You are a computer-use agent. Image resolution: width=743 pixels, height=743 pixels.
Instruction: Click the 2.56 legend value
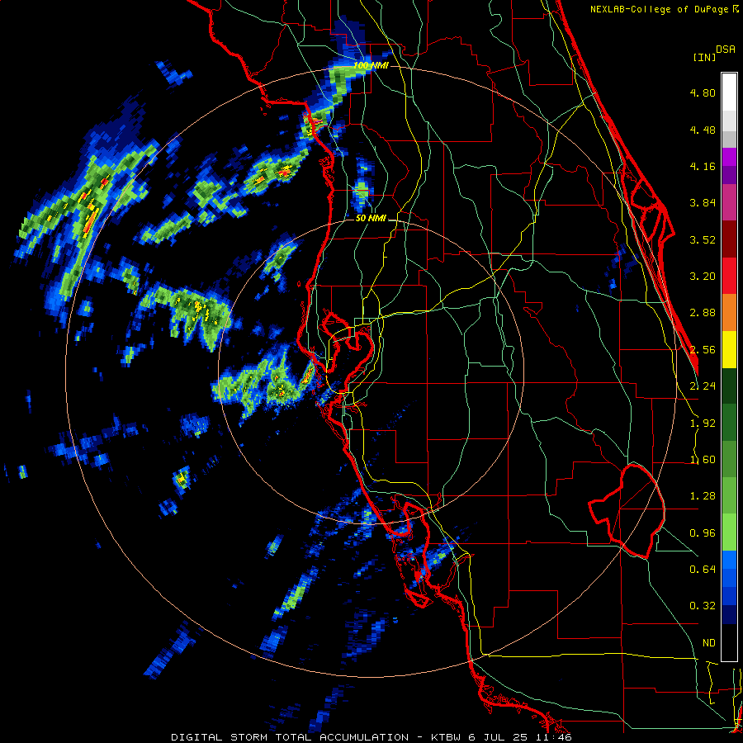click(703, 350)
